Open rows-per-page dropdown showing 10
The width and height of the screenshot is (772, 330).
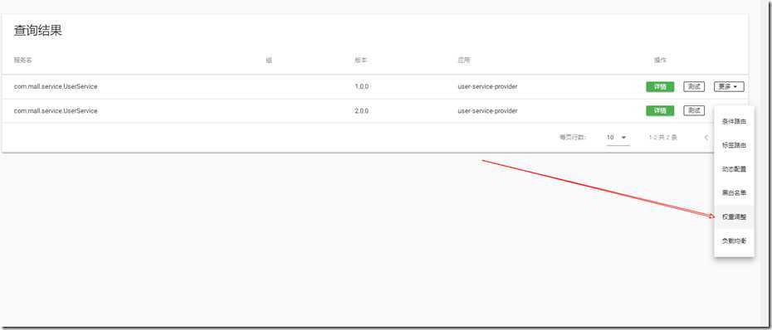tap(618, 138)
